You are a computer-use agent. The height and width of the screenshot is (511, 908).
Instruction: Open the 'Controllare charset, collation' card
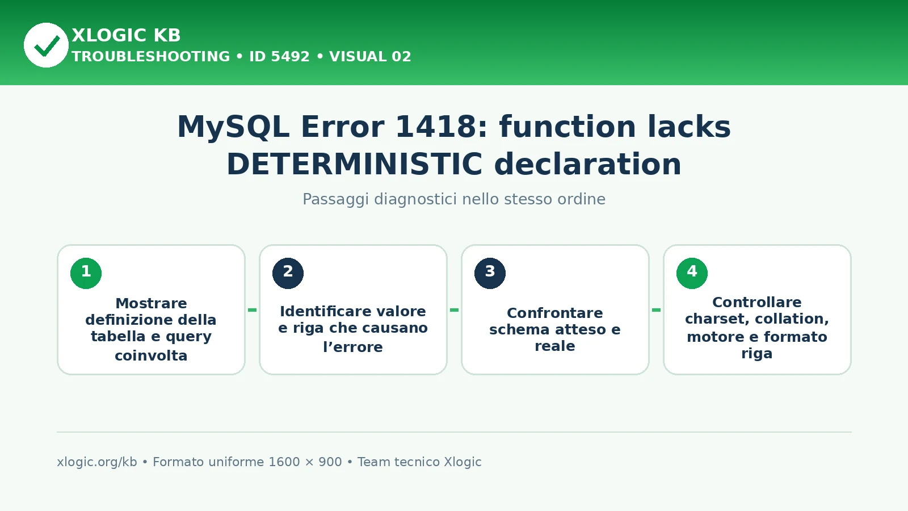click(758, 310)
